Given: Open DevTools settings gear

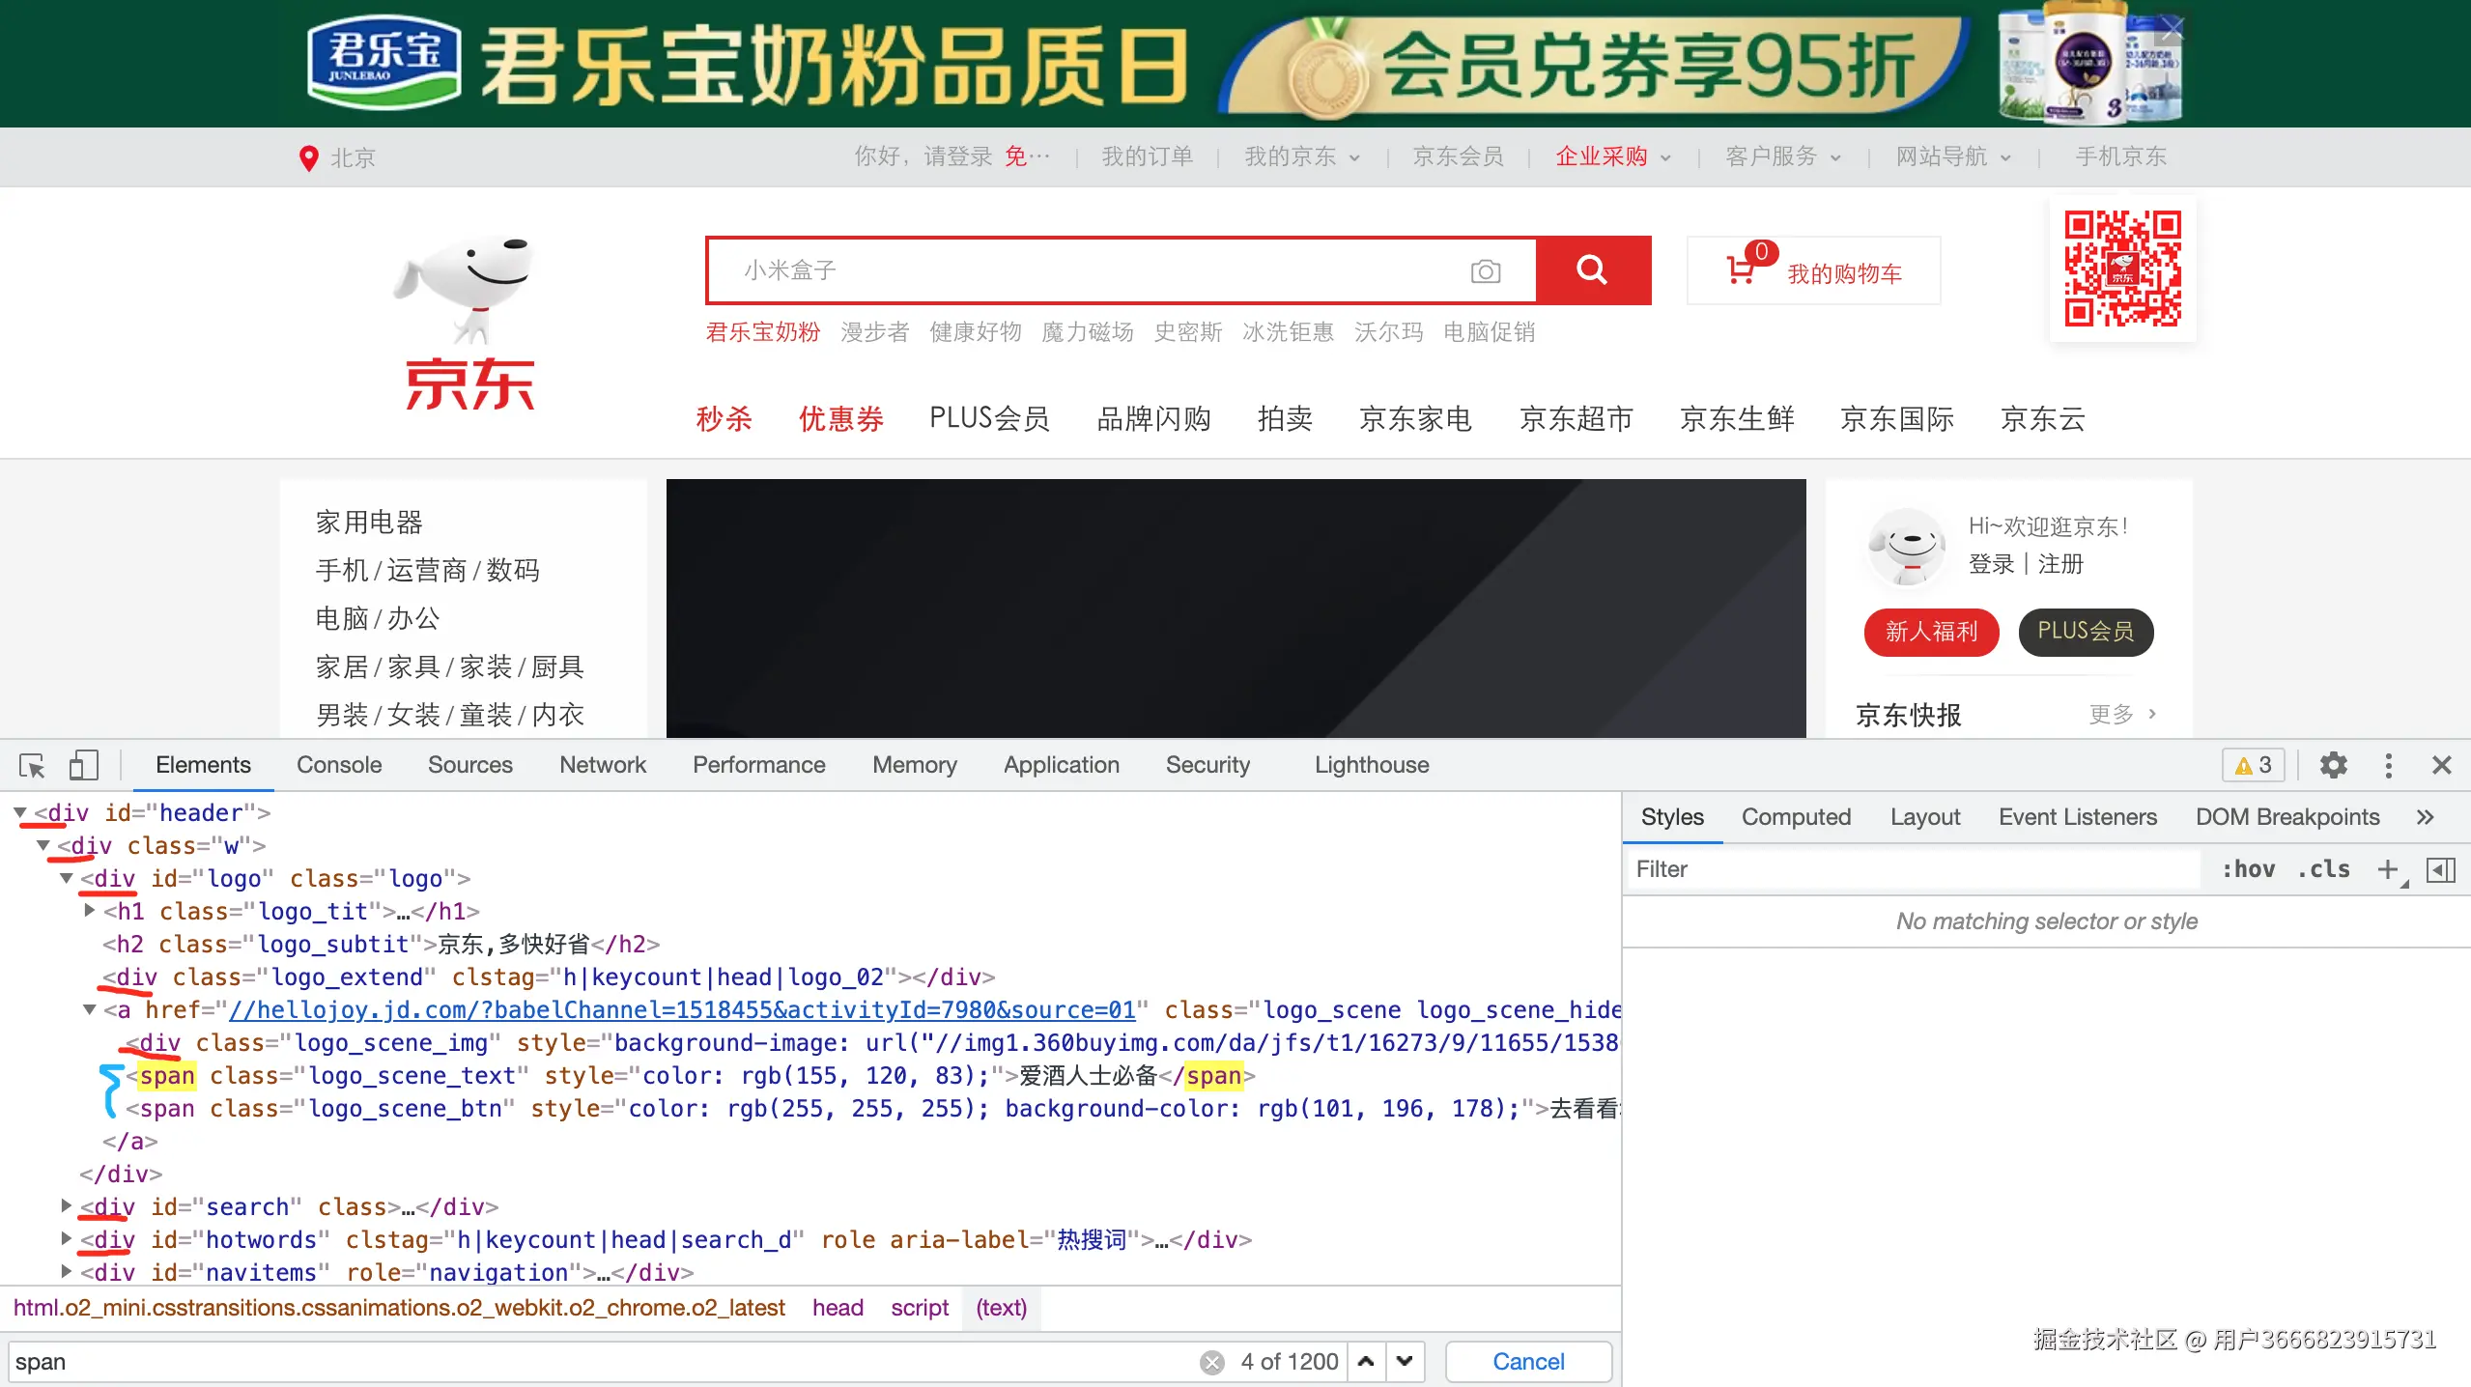Looking at the screenshot, I should 2334,766.
